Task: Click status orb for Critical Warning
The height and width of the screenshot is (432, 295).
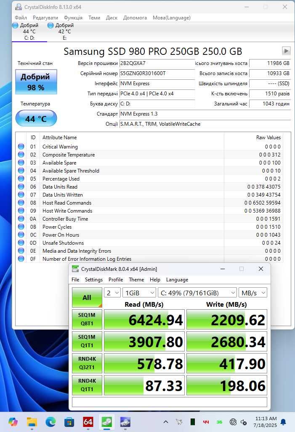Action: 21,146
